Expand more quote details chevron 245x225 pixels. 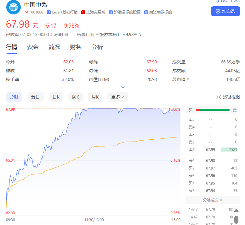123,87
